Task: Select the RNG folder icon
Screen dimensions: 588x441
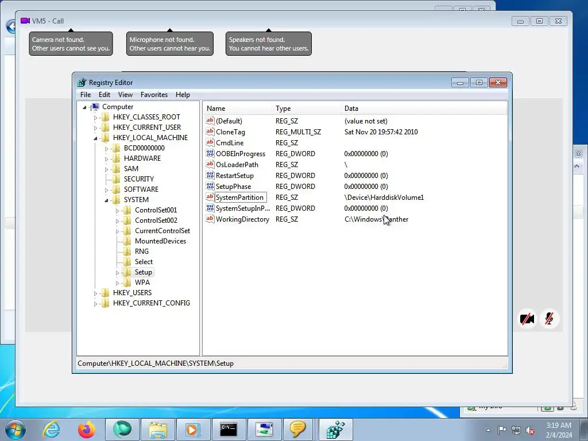Action: 127,252
